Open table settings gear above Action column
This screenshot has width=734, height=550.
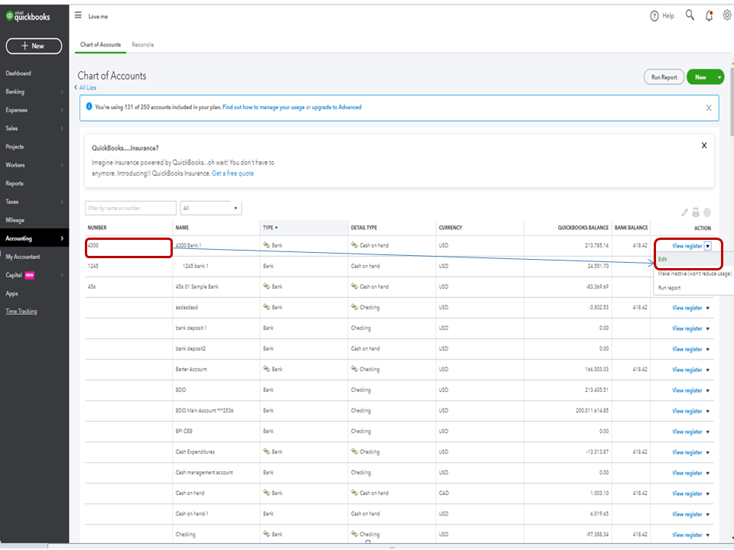pyautogui.click(x=707, y=212)
